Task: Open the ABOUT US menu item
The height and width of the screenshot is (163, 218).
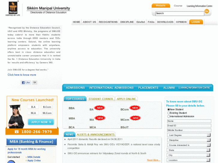Action: [x=89, y=22]
